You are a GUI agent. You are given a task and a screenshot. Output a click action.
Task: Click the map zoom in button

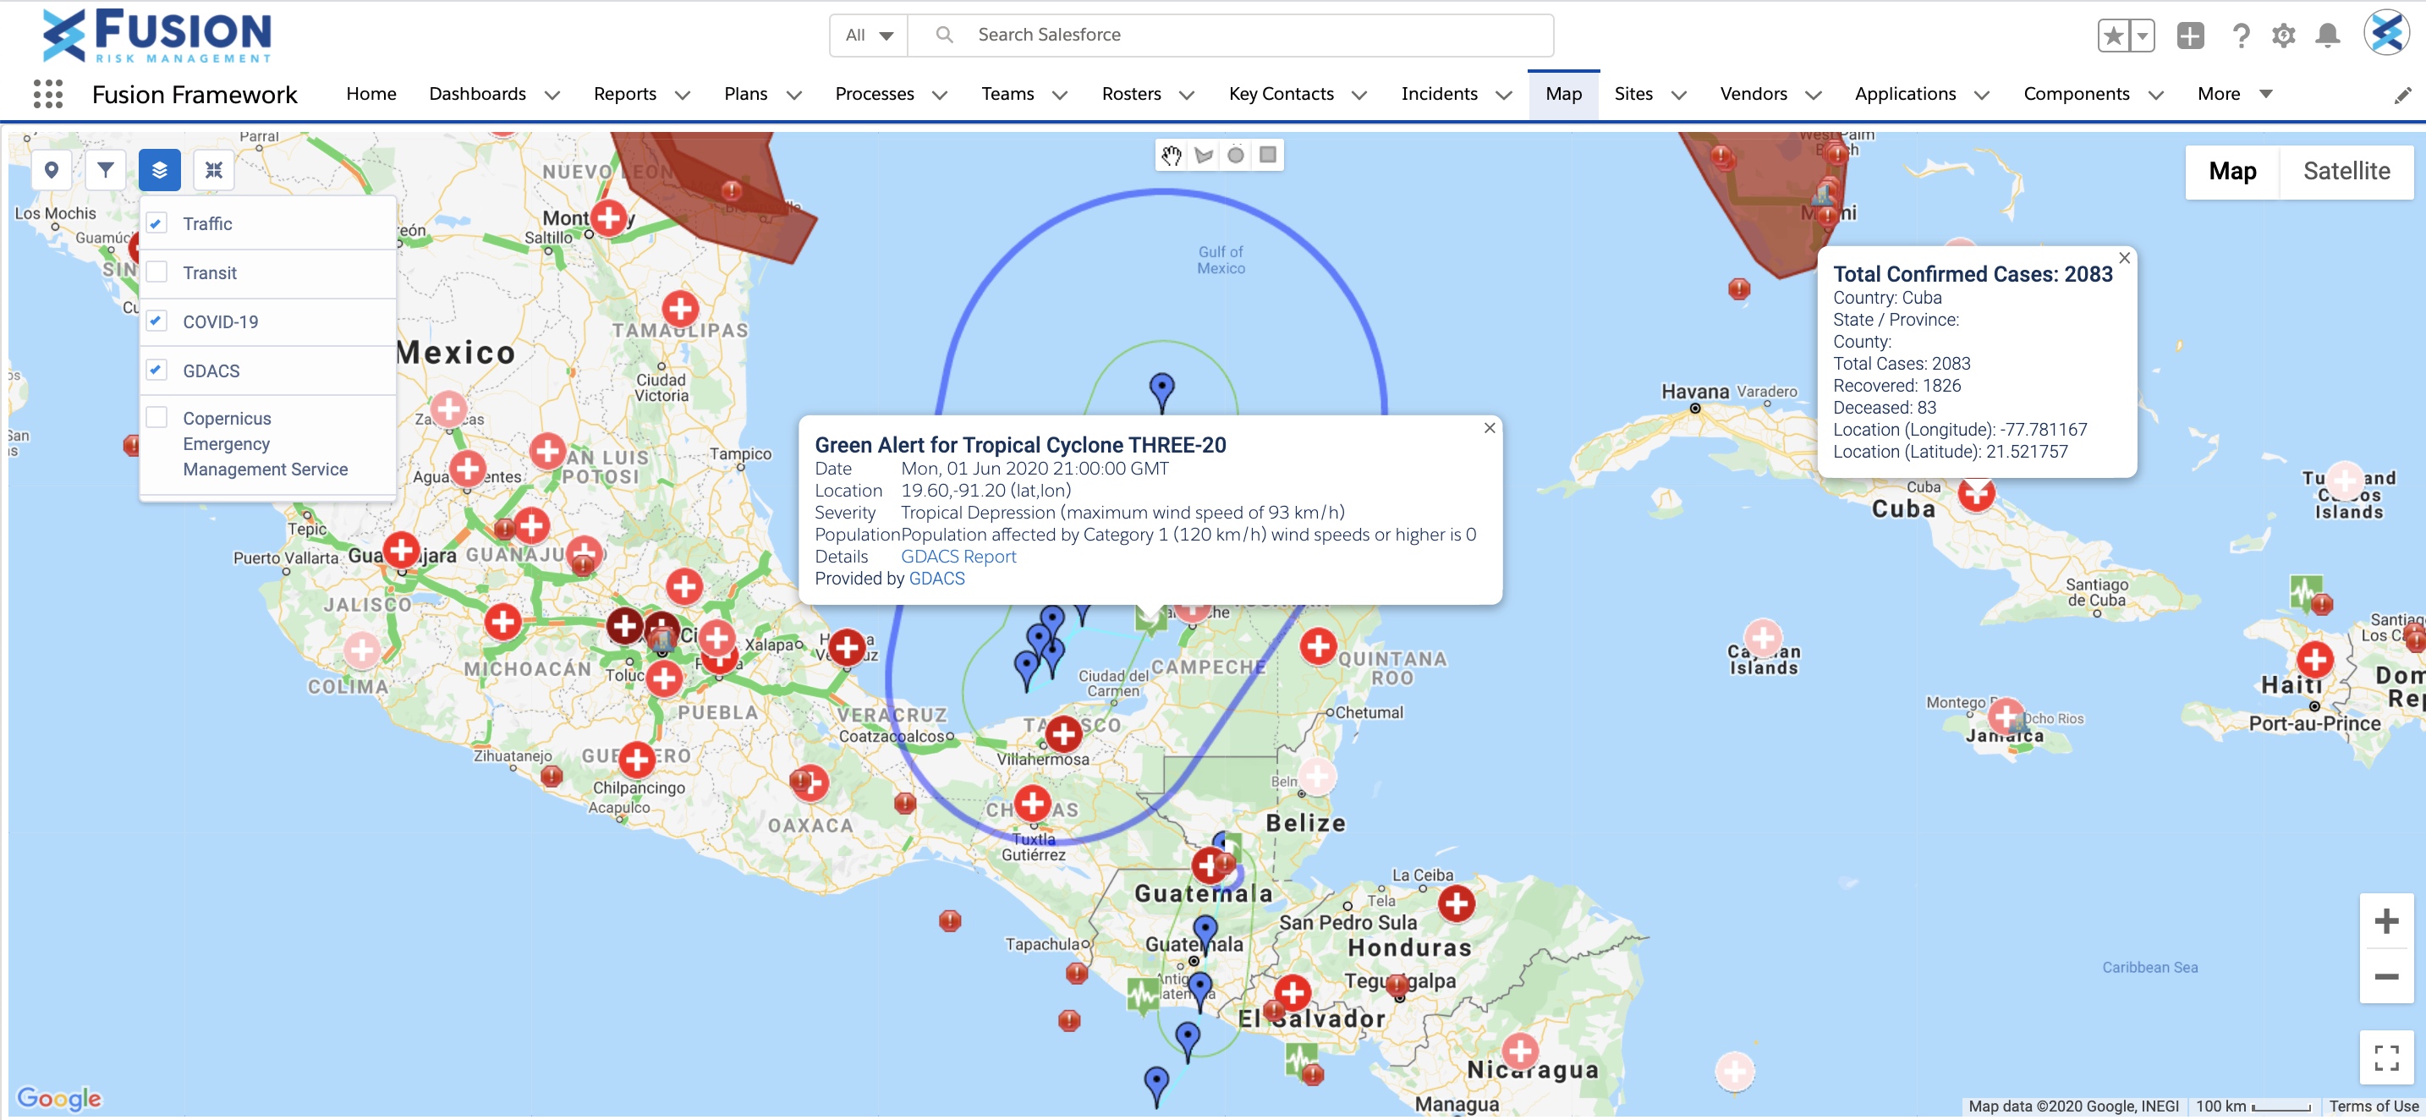click(2385, 921)
